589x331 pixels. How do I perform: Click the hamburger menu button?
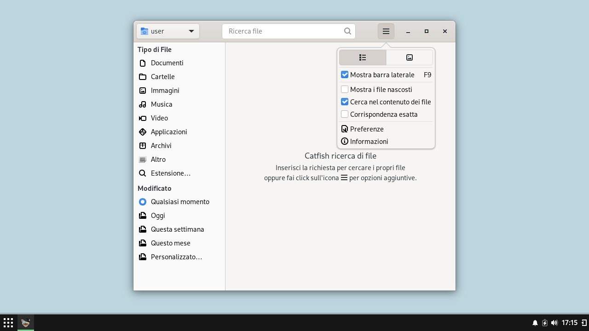tap(386, 31)
